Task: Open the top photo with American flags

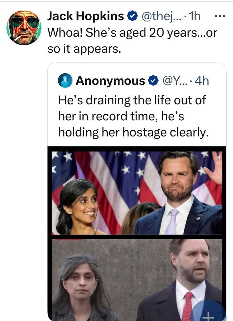Action: point(137,193)
